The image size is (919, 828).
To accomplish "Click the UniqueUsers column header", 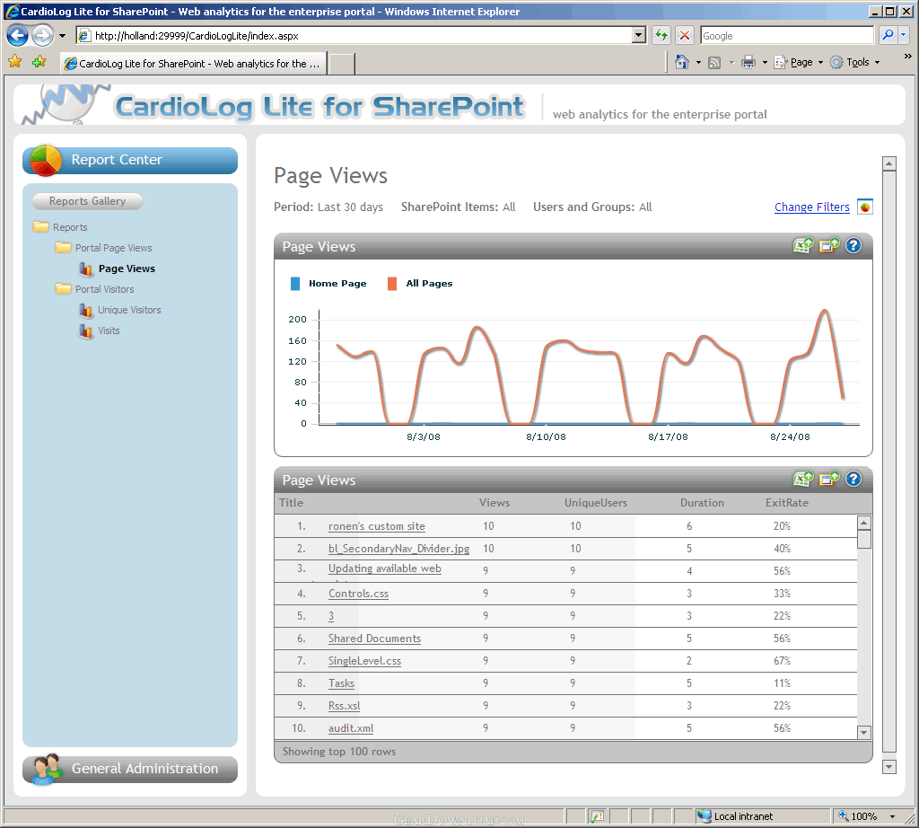I will pyautogui.click(x=596, y=503).
